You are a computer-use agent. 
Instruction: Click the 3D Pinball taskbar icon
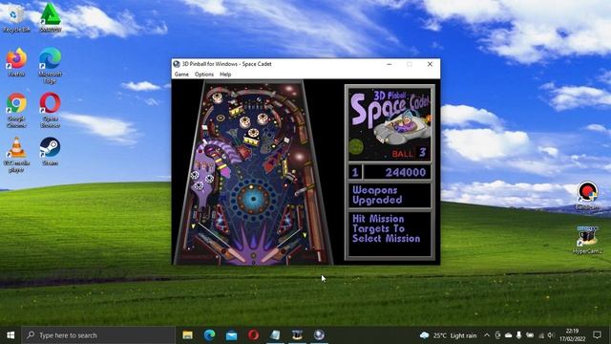319,335
